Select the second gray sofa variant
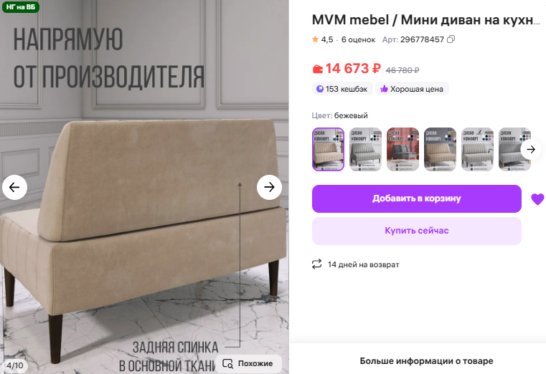 coord(365,149)
